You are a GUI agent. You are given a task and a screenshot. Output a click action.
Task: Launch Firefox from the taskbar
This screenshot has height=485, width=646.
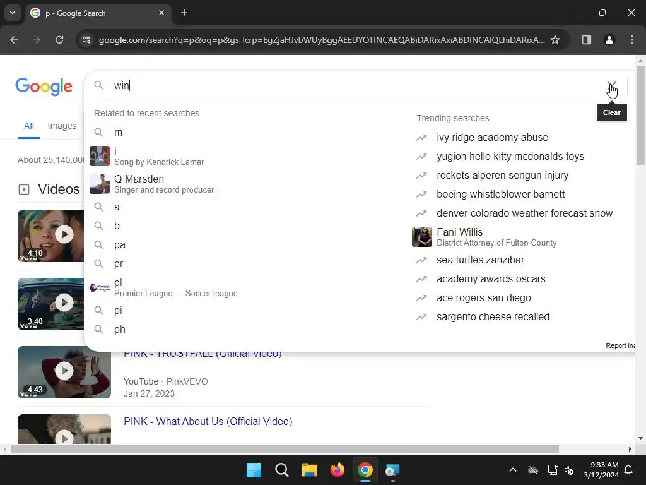pos(338,470)
